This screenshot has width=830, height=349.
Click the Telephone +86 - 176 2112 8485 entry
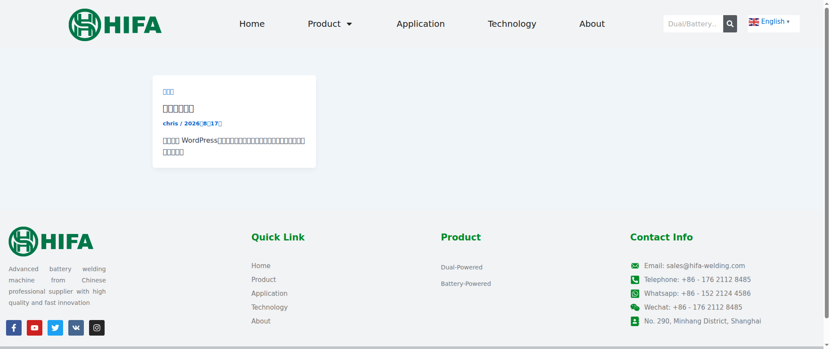[697, 279]
